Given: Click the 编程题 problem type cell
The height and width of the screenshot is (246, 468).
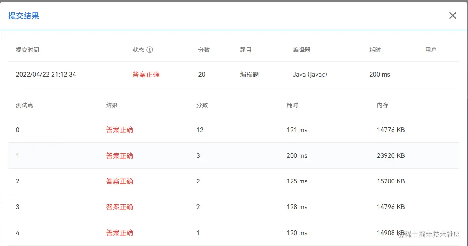Looking at the screenshot, I should pyautogui.click(x=249, y=74).
